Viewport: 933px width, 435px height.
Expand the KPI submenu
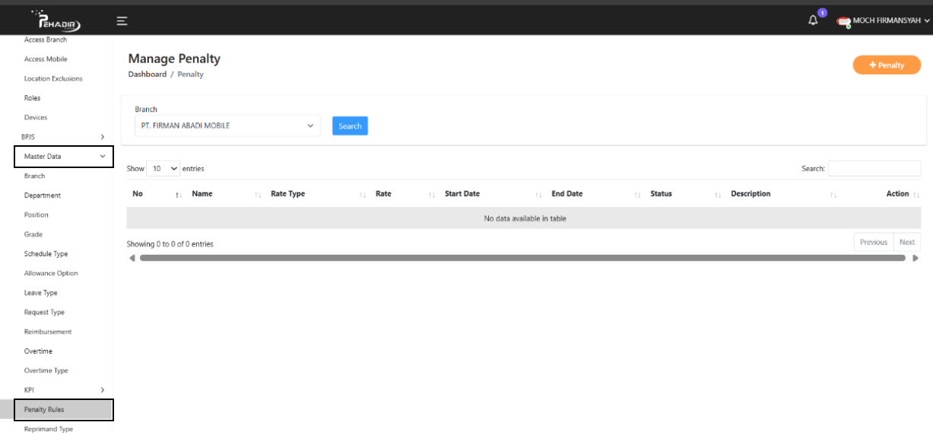(63, 390)
